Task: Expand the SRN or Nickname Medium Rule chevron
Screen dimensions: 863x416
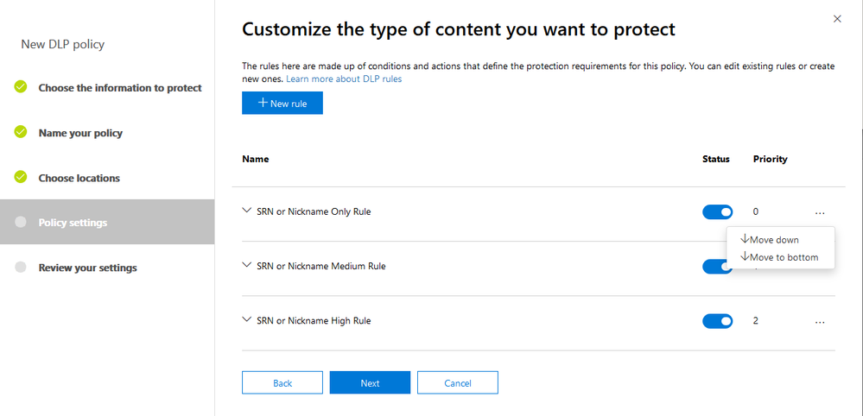Action: (x=246, y=265)
